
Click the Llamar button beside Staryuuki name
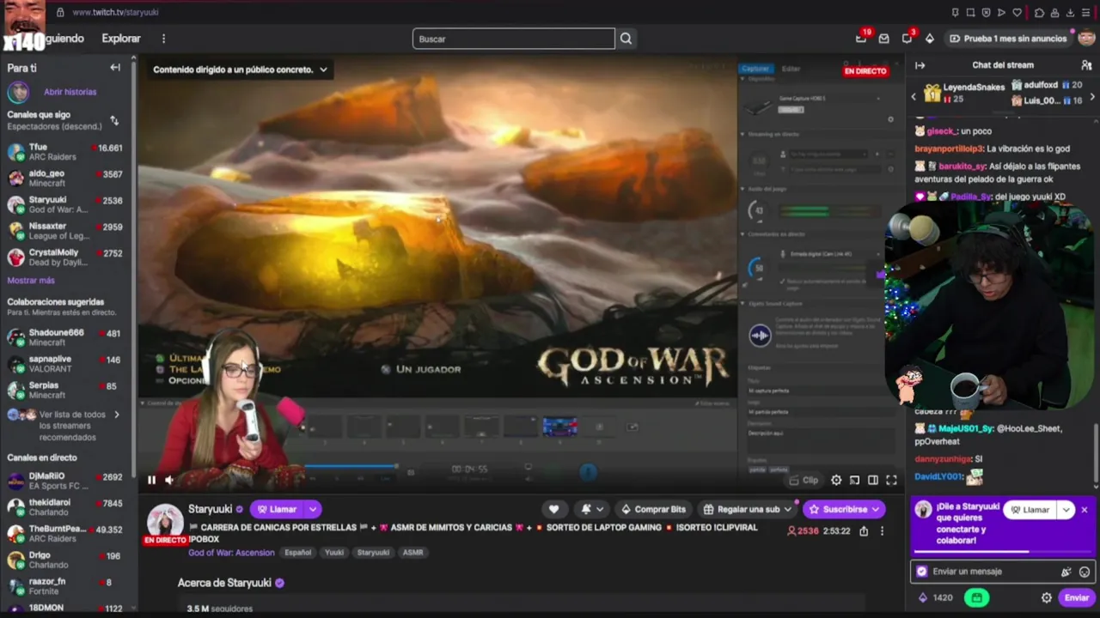[277, 509]
